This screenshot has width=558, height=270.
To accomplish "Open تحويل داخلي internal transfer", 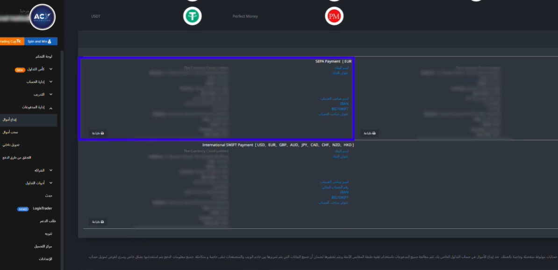I will (x=11, y=145).
